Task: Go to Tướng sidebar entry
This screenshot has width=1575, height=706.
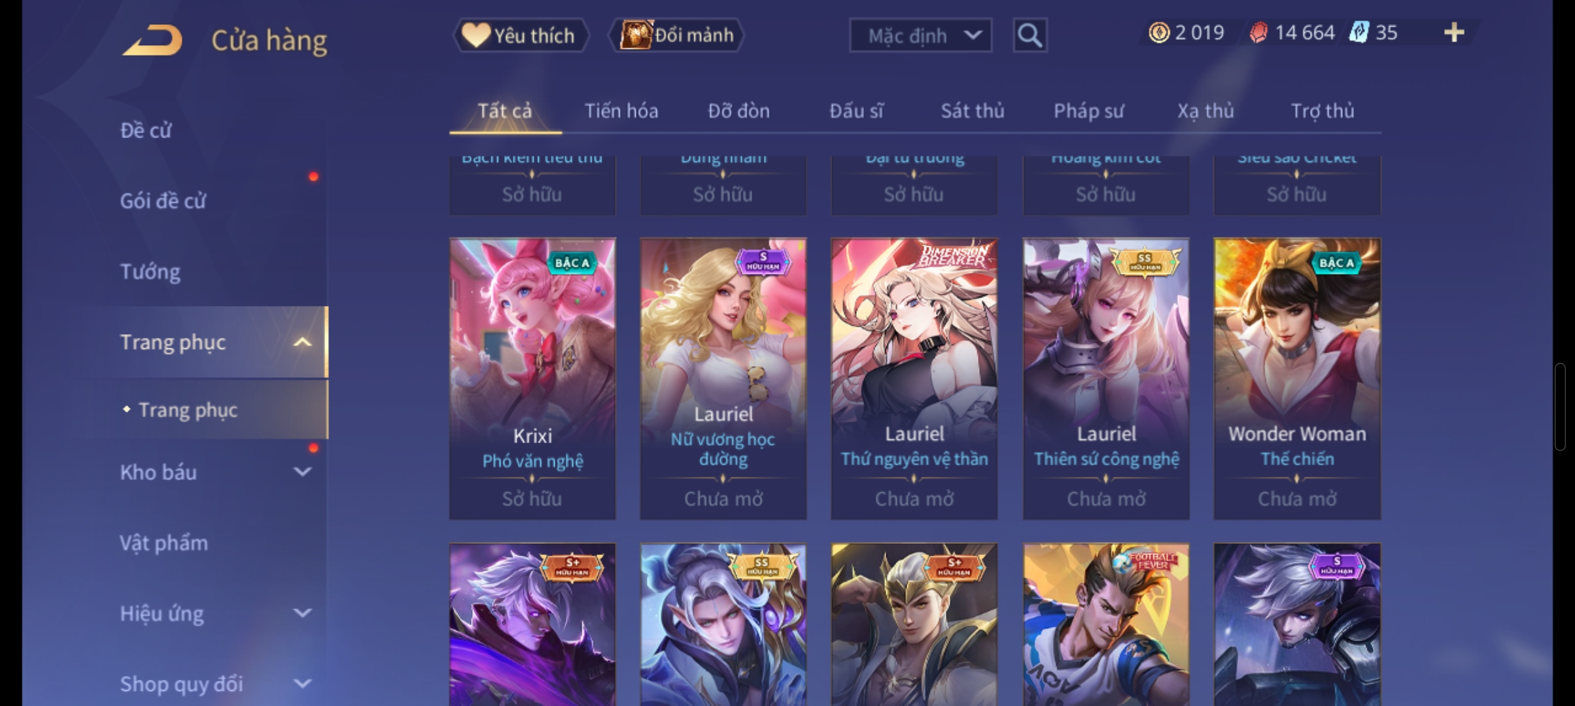Action: (x=150, y=271)
